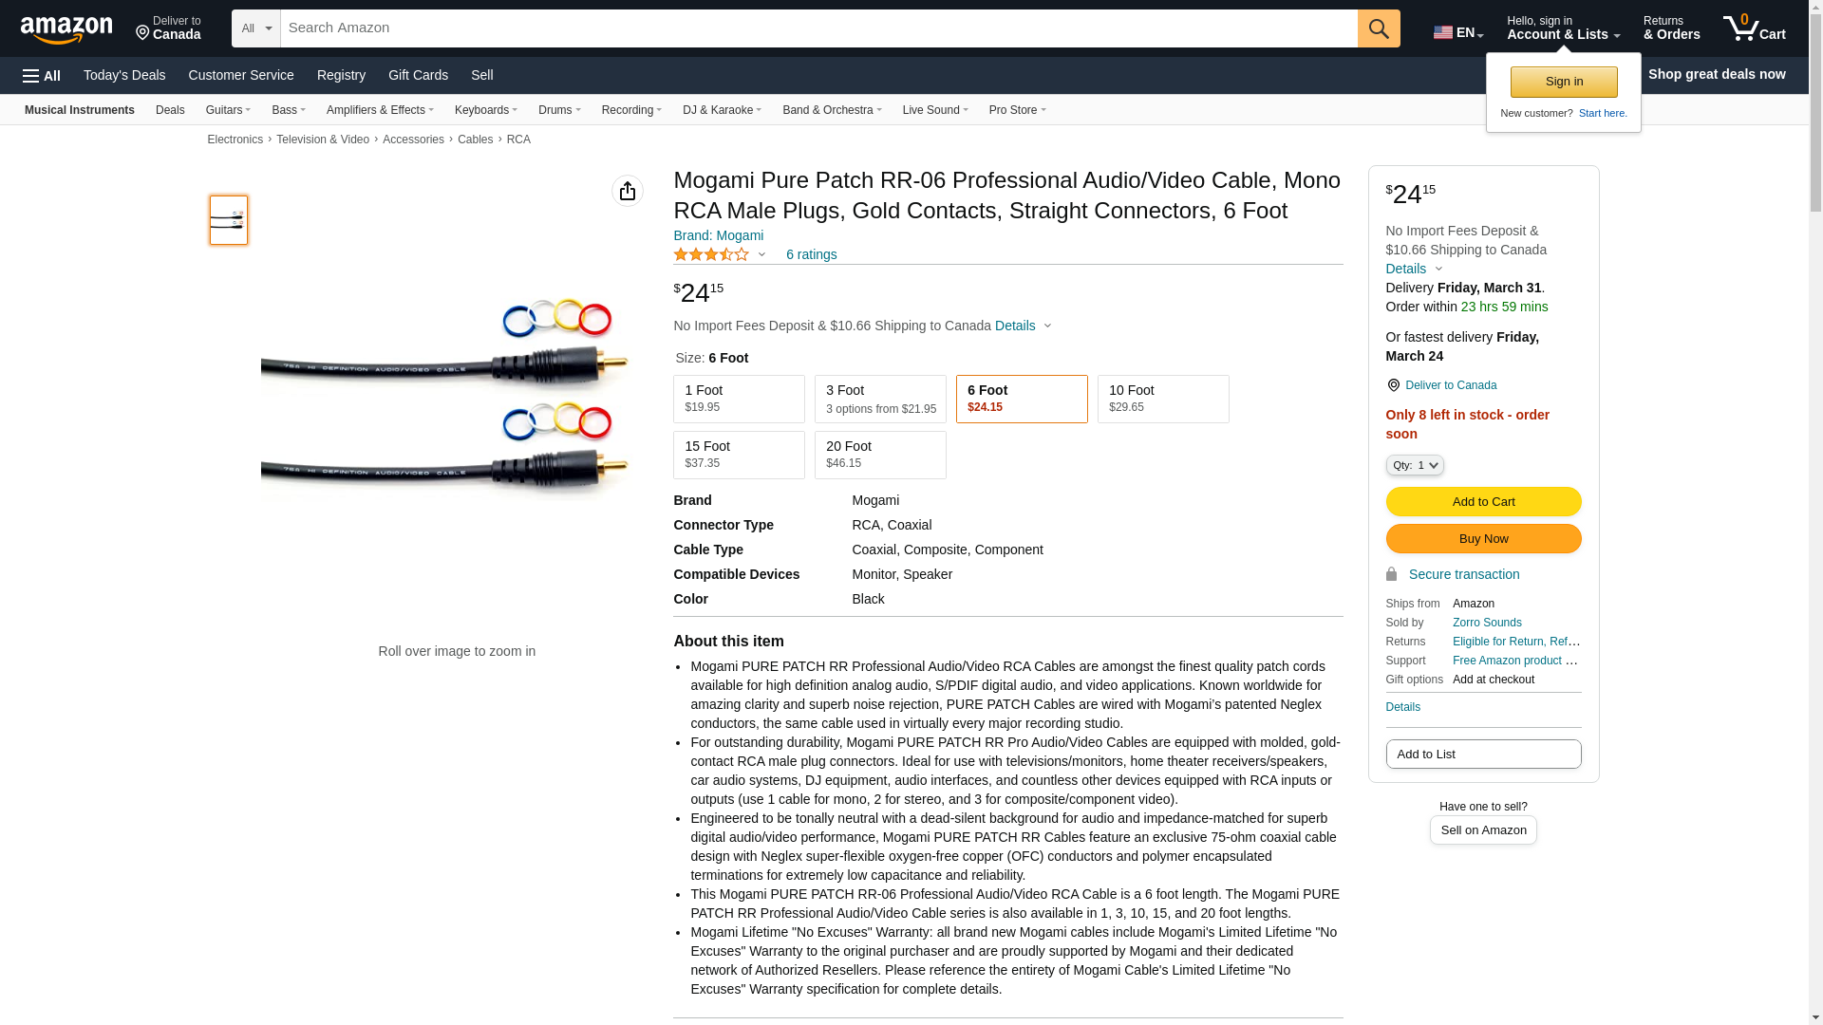Click the star rating icons
This screenshot has height=1025, width=1823.
(x=711, y=254)
